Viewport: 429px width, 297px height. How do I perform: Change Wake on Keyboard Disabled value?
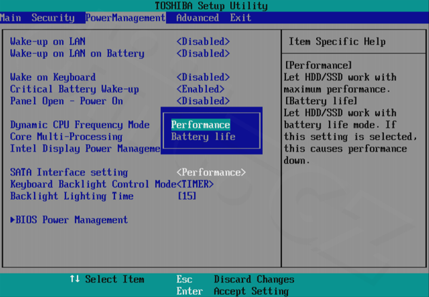203,77
